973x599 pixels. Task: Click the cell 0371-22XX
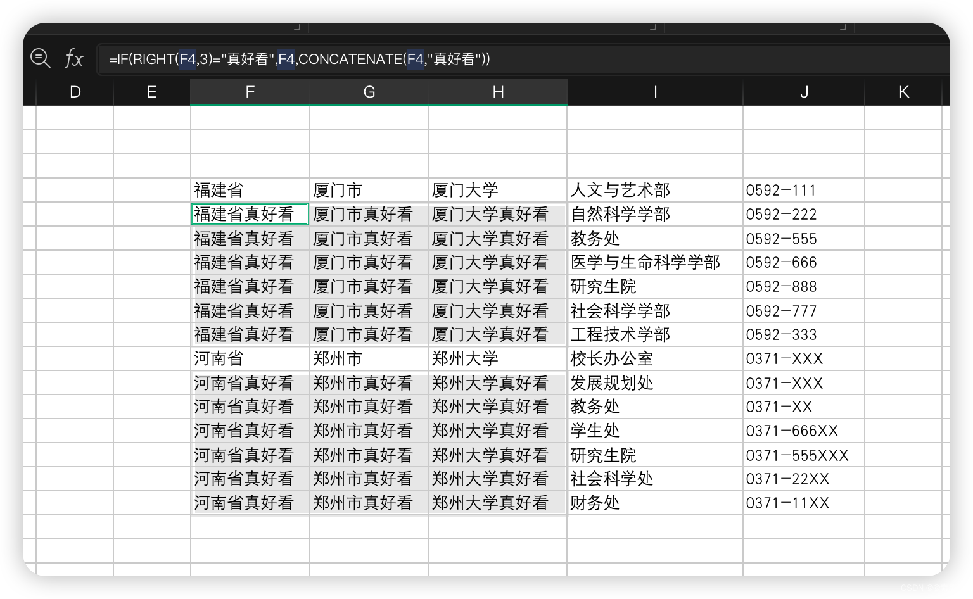pos(804,479)
